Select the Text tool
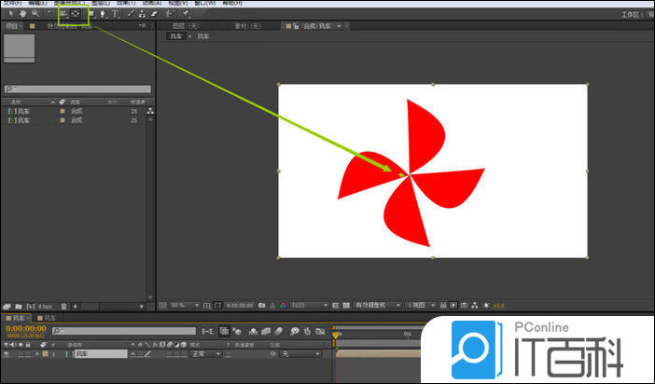The width and height of the screenshot is (655, 384). (115, 14)
